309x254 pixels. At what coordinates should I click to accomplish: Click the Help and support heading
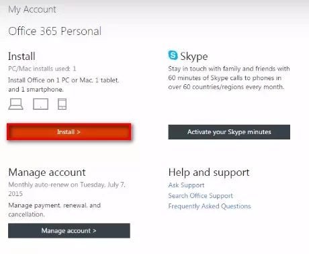(x=209, y=172)
